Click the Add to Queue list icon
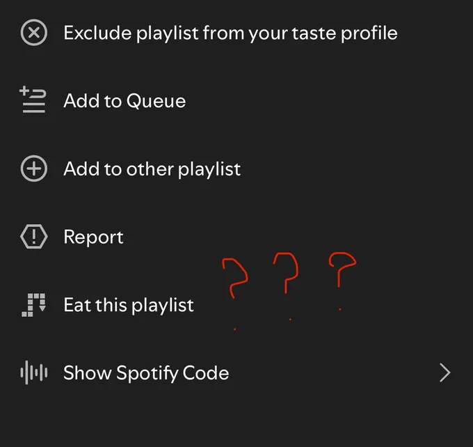Viewport: 473px width, 447px height. 33,100
